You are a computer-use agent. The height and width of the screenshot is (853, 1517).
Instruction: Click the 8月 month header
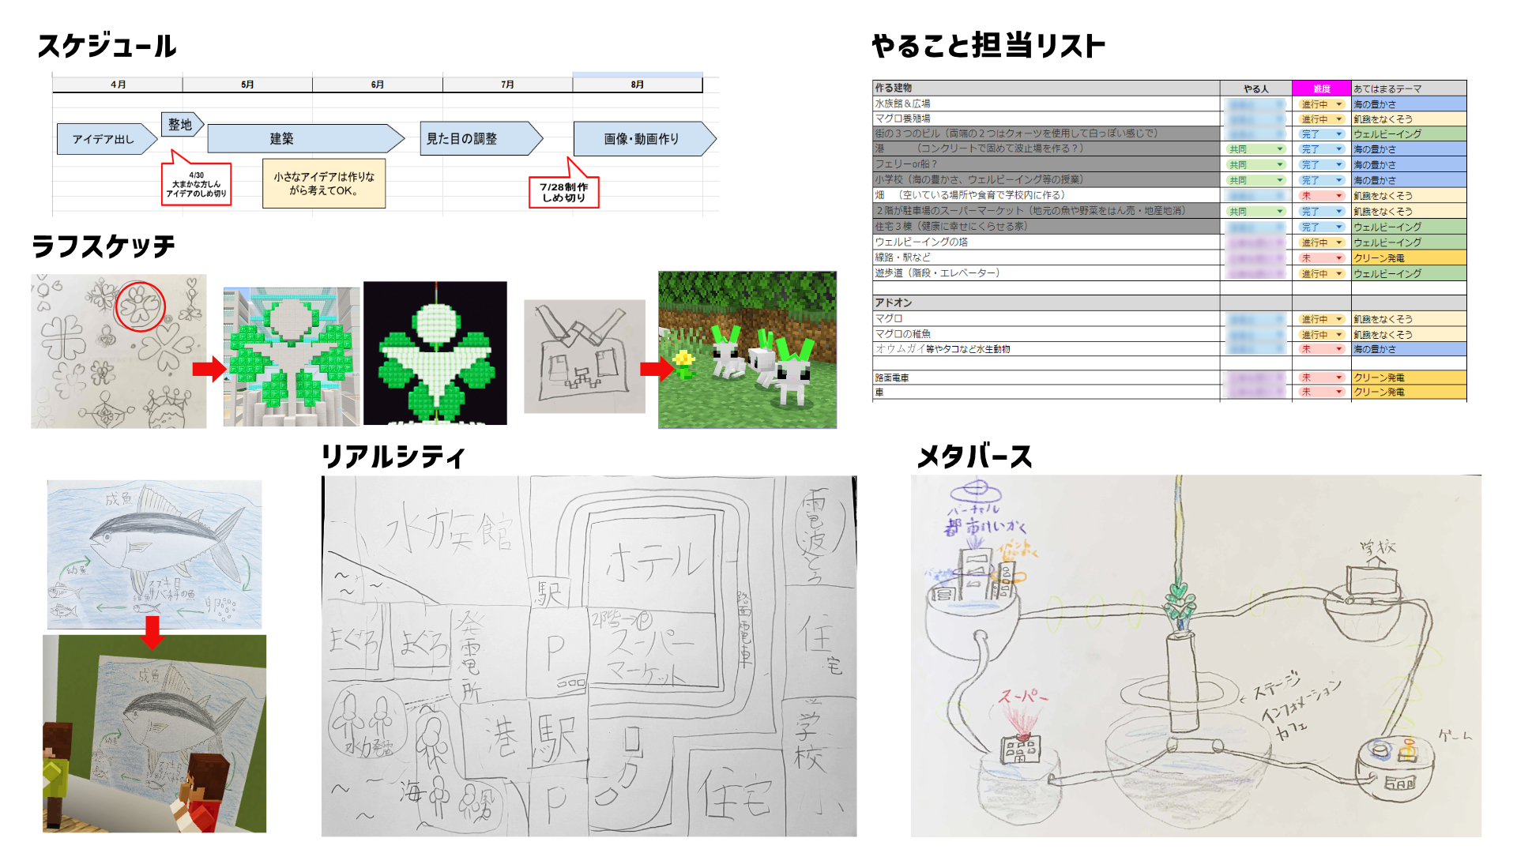coord(638,85)
